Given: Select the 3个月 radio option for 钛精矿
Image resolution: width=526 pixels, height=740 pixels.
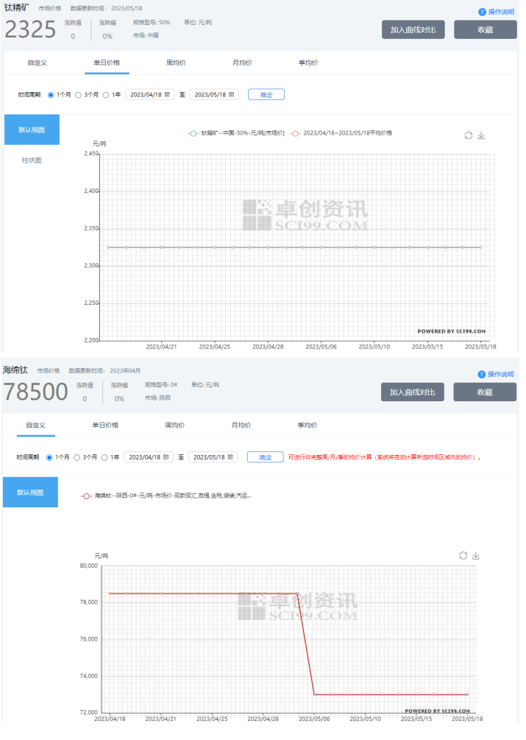Looking at the screenshot, I should click(79, 95).
